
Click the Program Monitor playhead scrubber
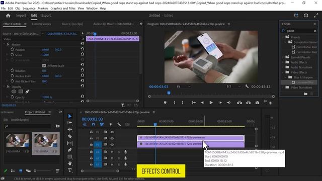pyautogui.click(x=169, y=93)
